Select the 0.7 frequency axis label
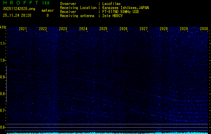This screenshot has width=211, height=134. tap(3, 111)
